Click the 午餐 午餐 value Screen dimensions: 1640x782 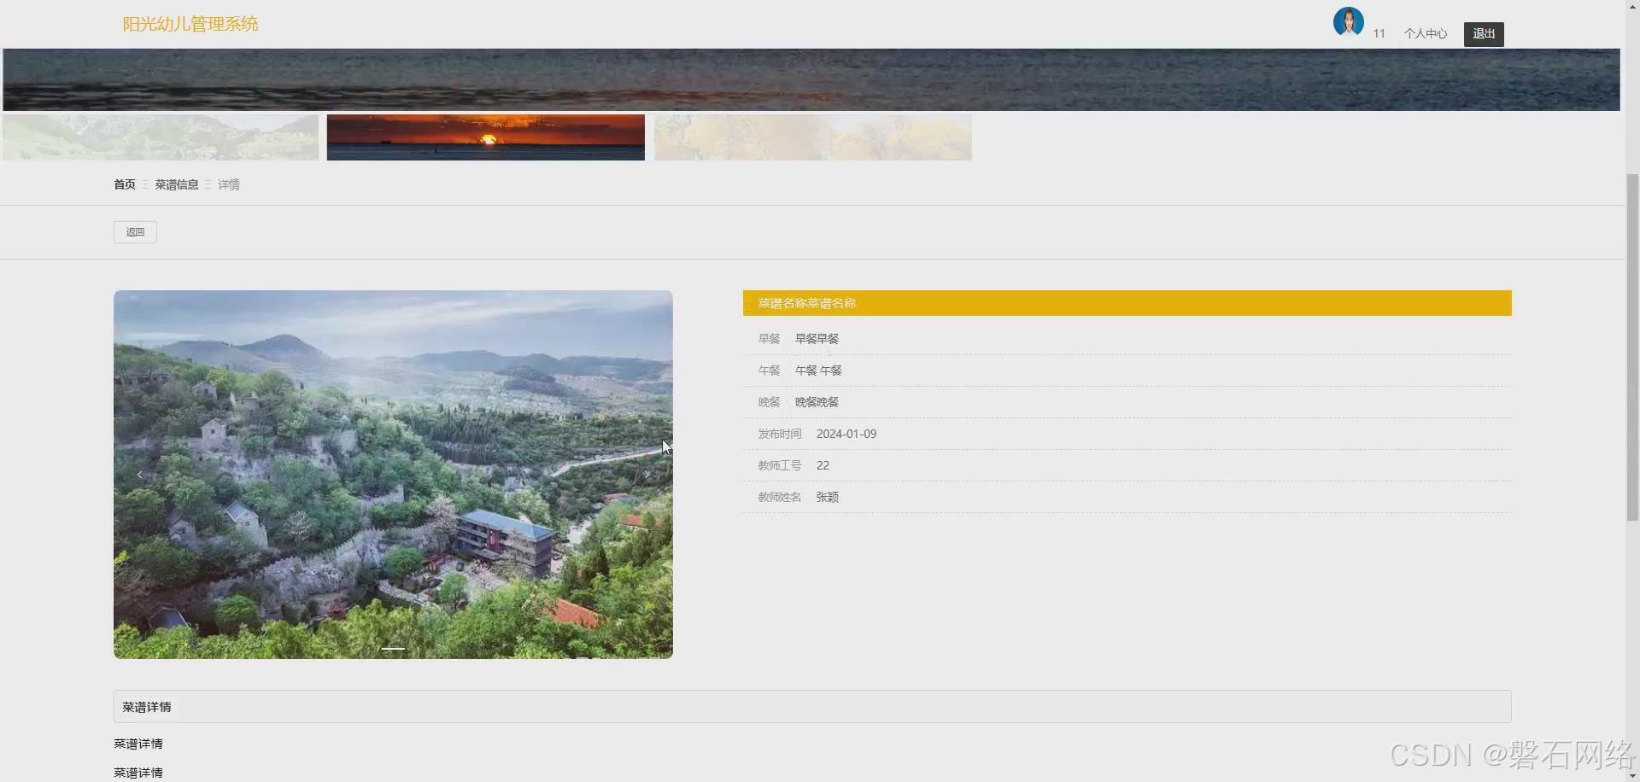point(818,371)
